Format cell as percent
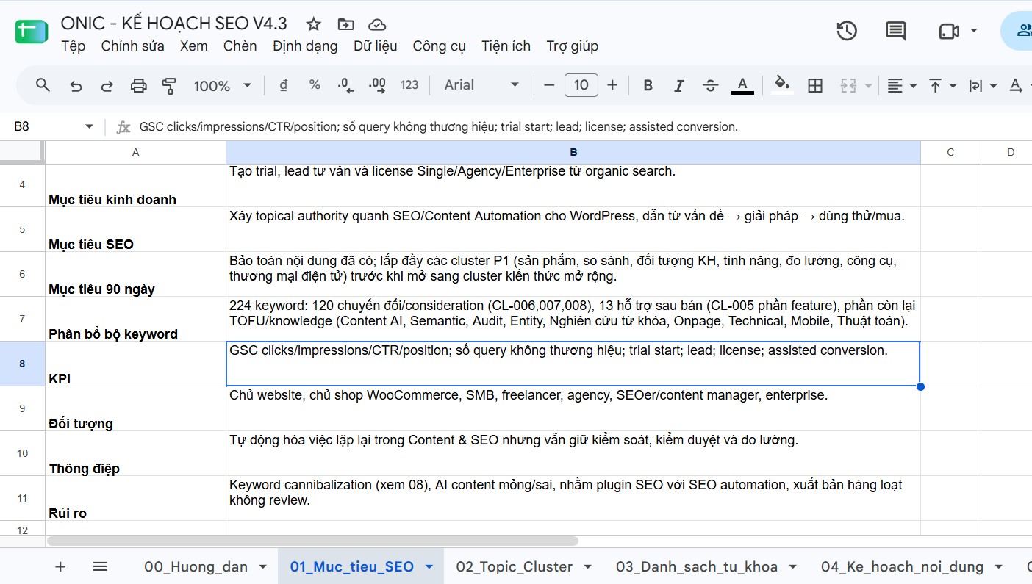 (x=315, y=85)
